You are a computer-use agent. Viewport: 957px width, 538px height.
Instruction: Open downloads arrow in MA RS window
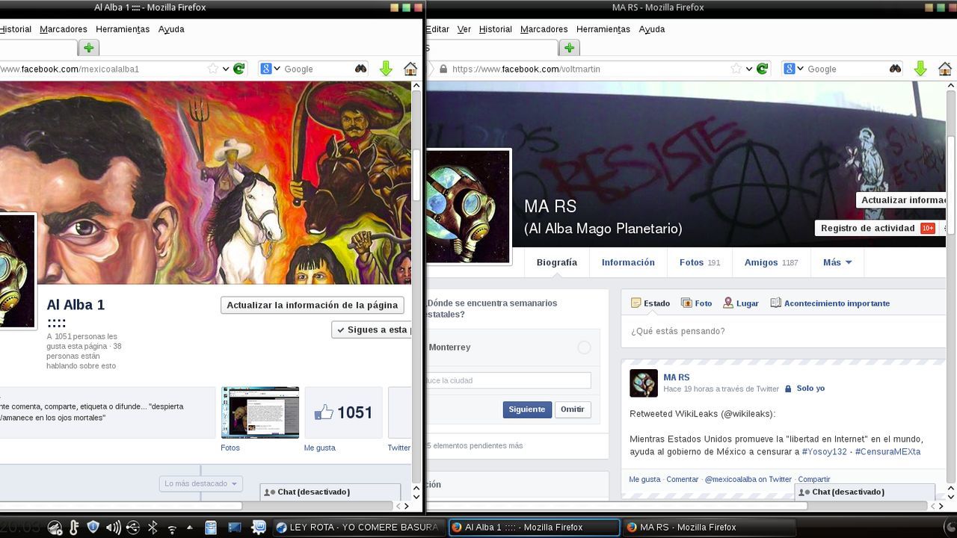pyautogui.click(x=920, y=69)
